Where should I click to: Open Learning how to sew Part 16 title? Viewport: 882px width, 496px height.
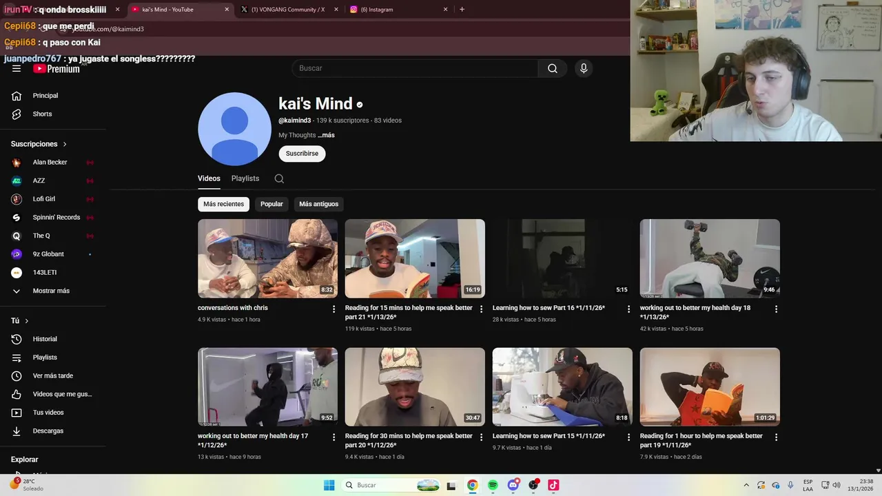(x=548, y=308)
